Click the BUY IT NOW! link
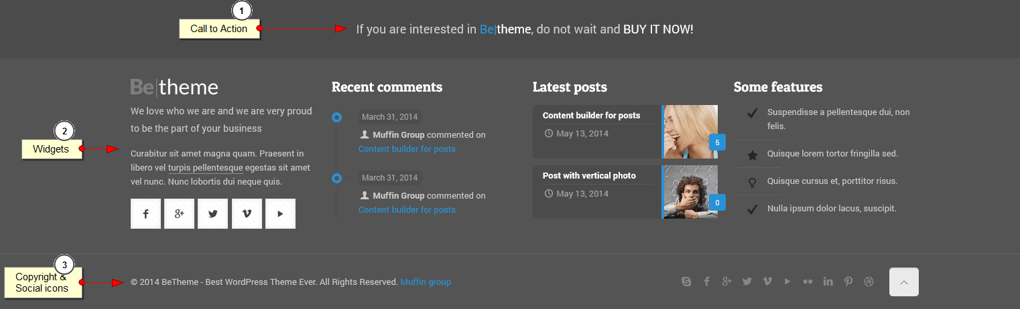This screenshot has width=1020, height=309. click(658, 29)
